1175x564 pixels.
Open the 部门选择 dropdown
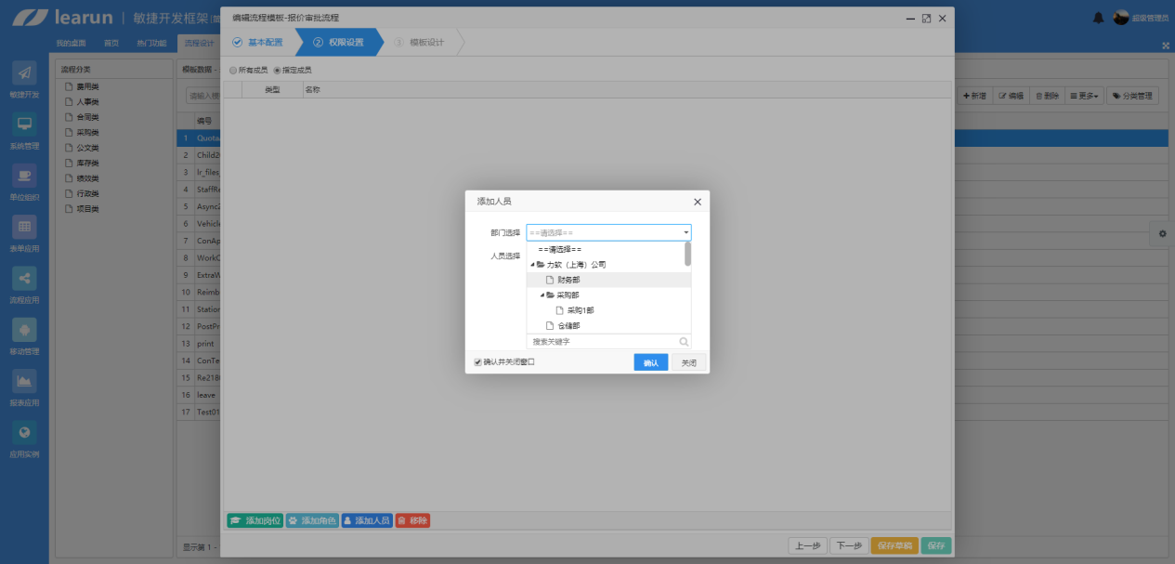click(608, 232)
